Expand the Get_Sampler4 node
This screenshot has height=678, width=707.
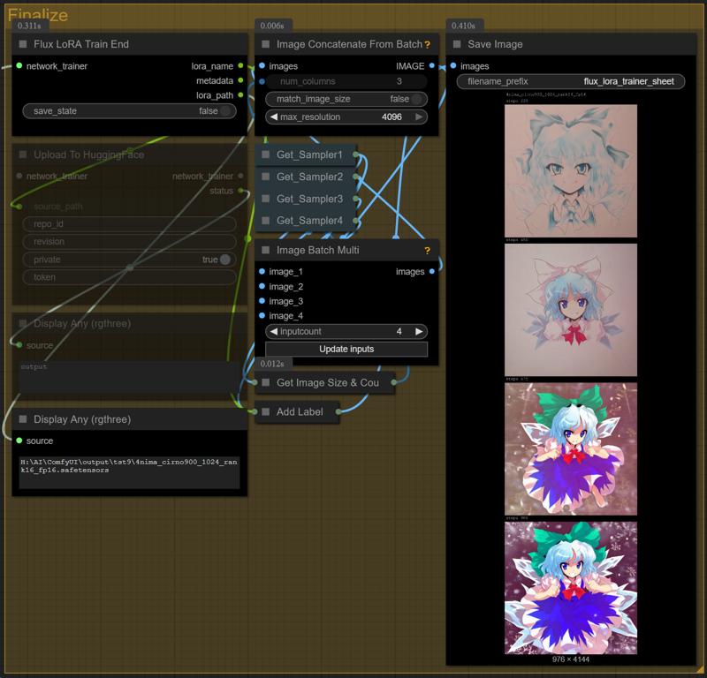tap(266, 221)
